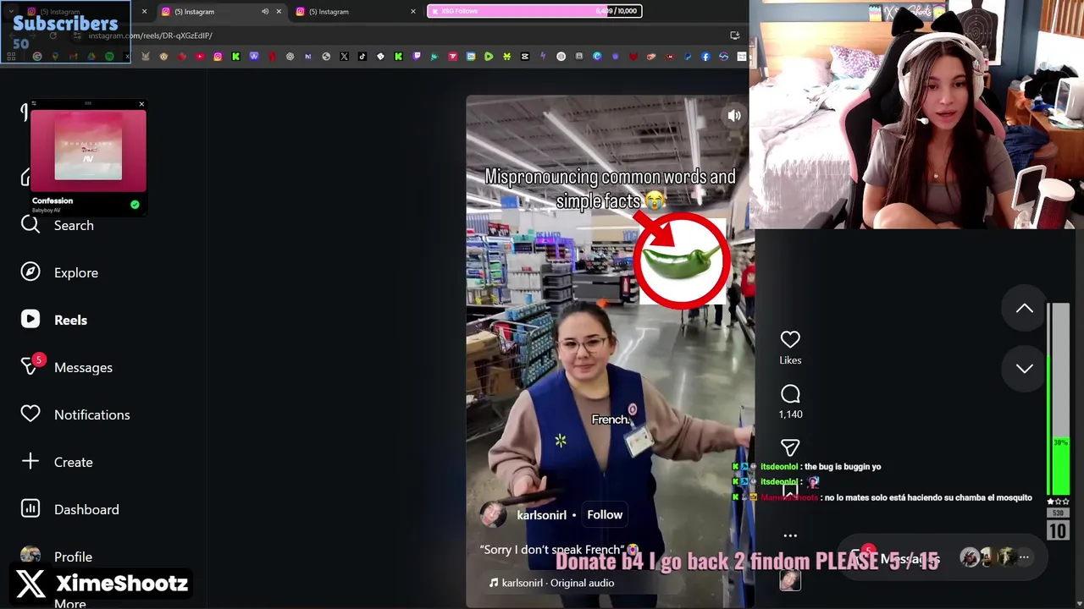Click the "Confession" song title

(x=53, y=200)
